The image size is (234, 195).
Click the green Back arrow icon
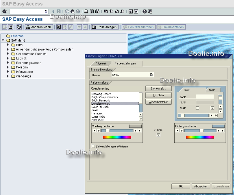(67, 11)
